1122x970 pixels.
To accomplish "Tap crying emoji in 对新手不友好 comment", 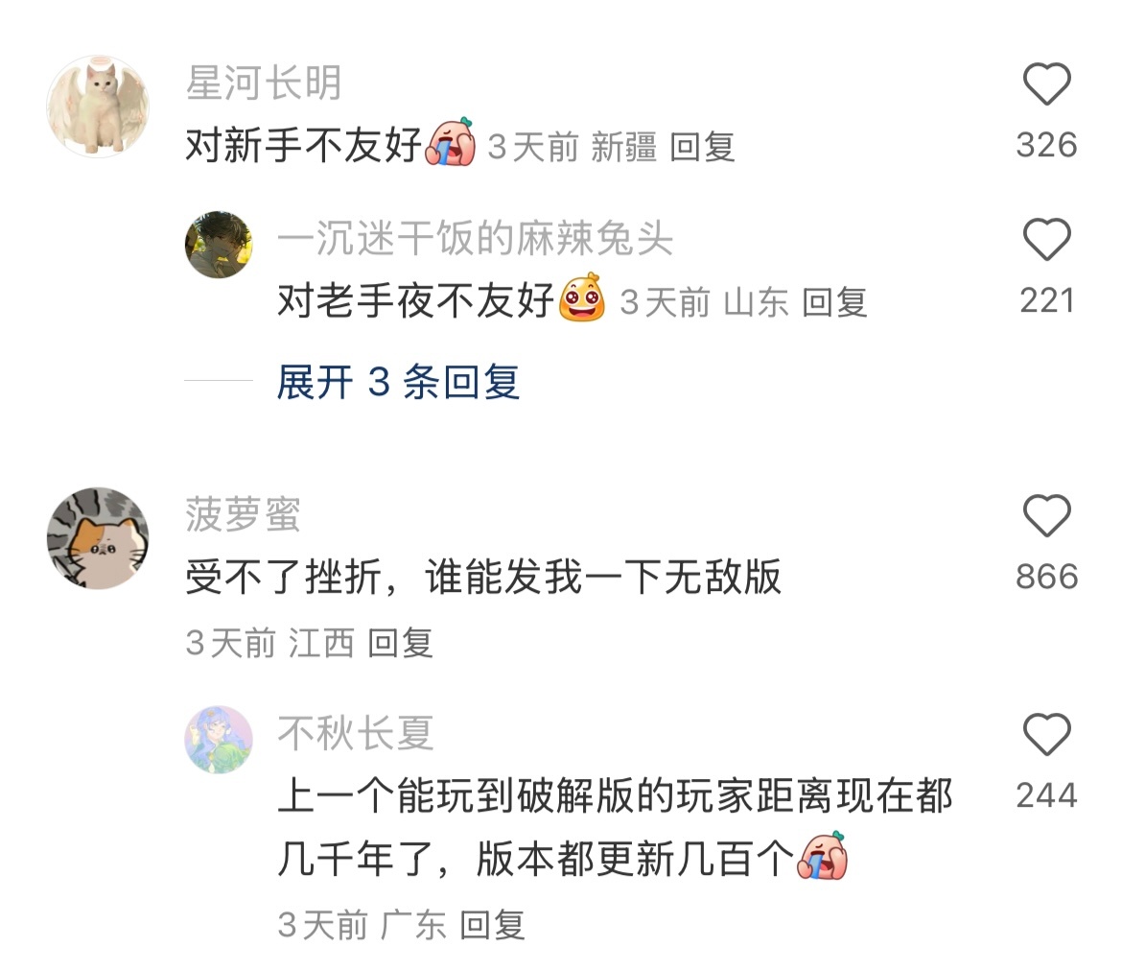I will [450, 142].
